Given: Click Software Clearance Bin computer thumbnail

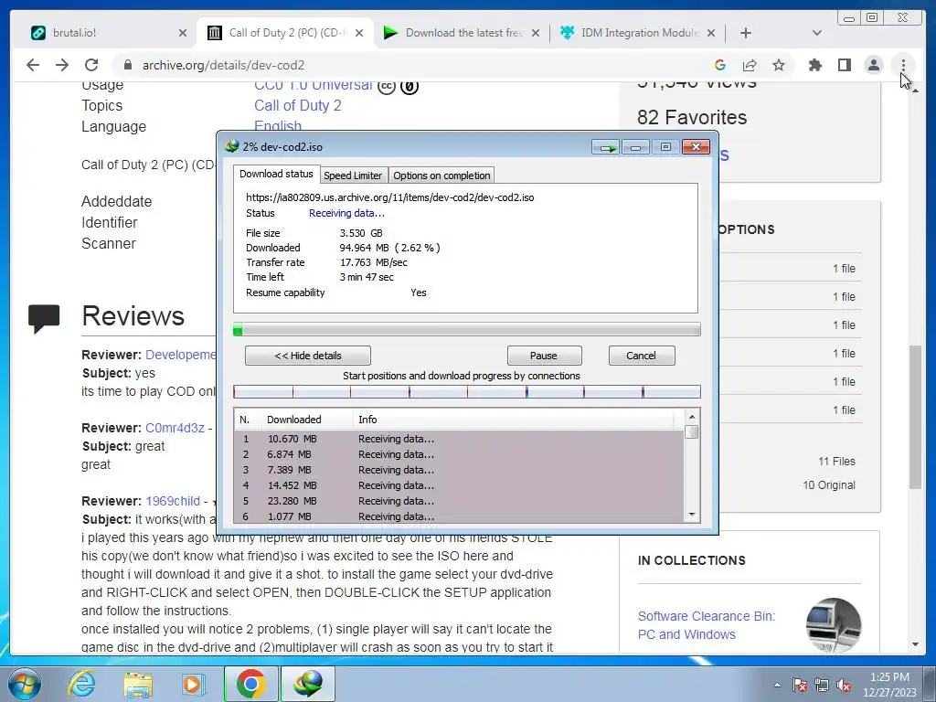Looking at the screenshot, I should click(834, 625).
